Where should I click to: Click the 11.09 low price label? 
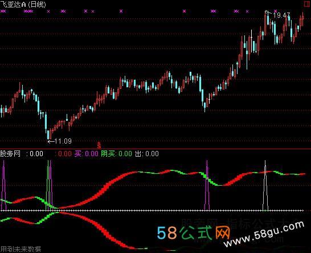click(63, 141)
